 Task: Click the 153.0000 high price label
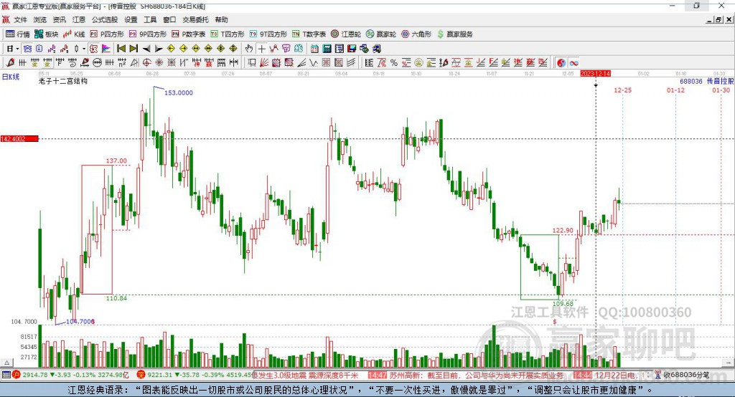[x=179, y=92]
